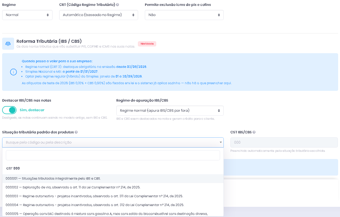Open the Regime de apuração IBS/CBS dropdown
The height and width of the screenshot is (217, 340).
pyautogui.click(x=170, y=111)
